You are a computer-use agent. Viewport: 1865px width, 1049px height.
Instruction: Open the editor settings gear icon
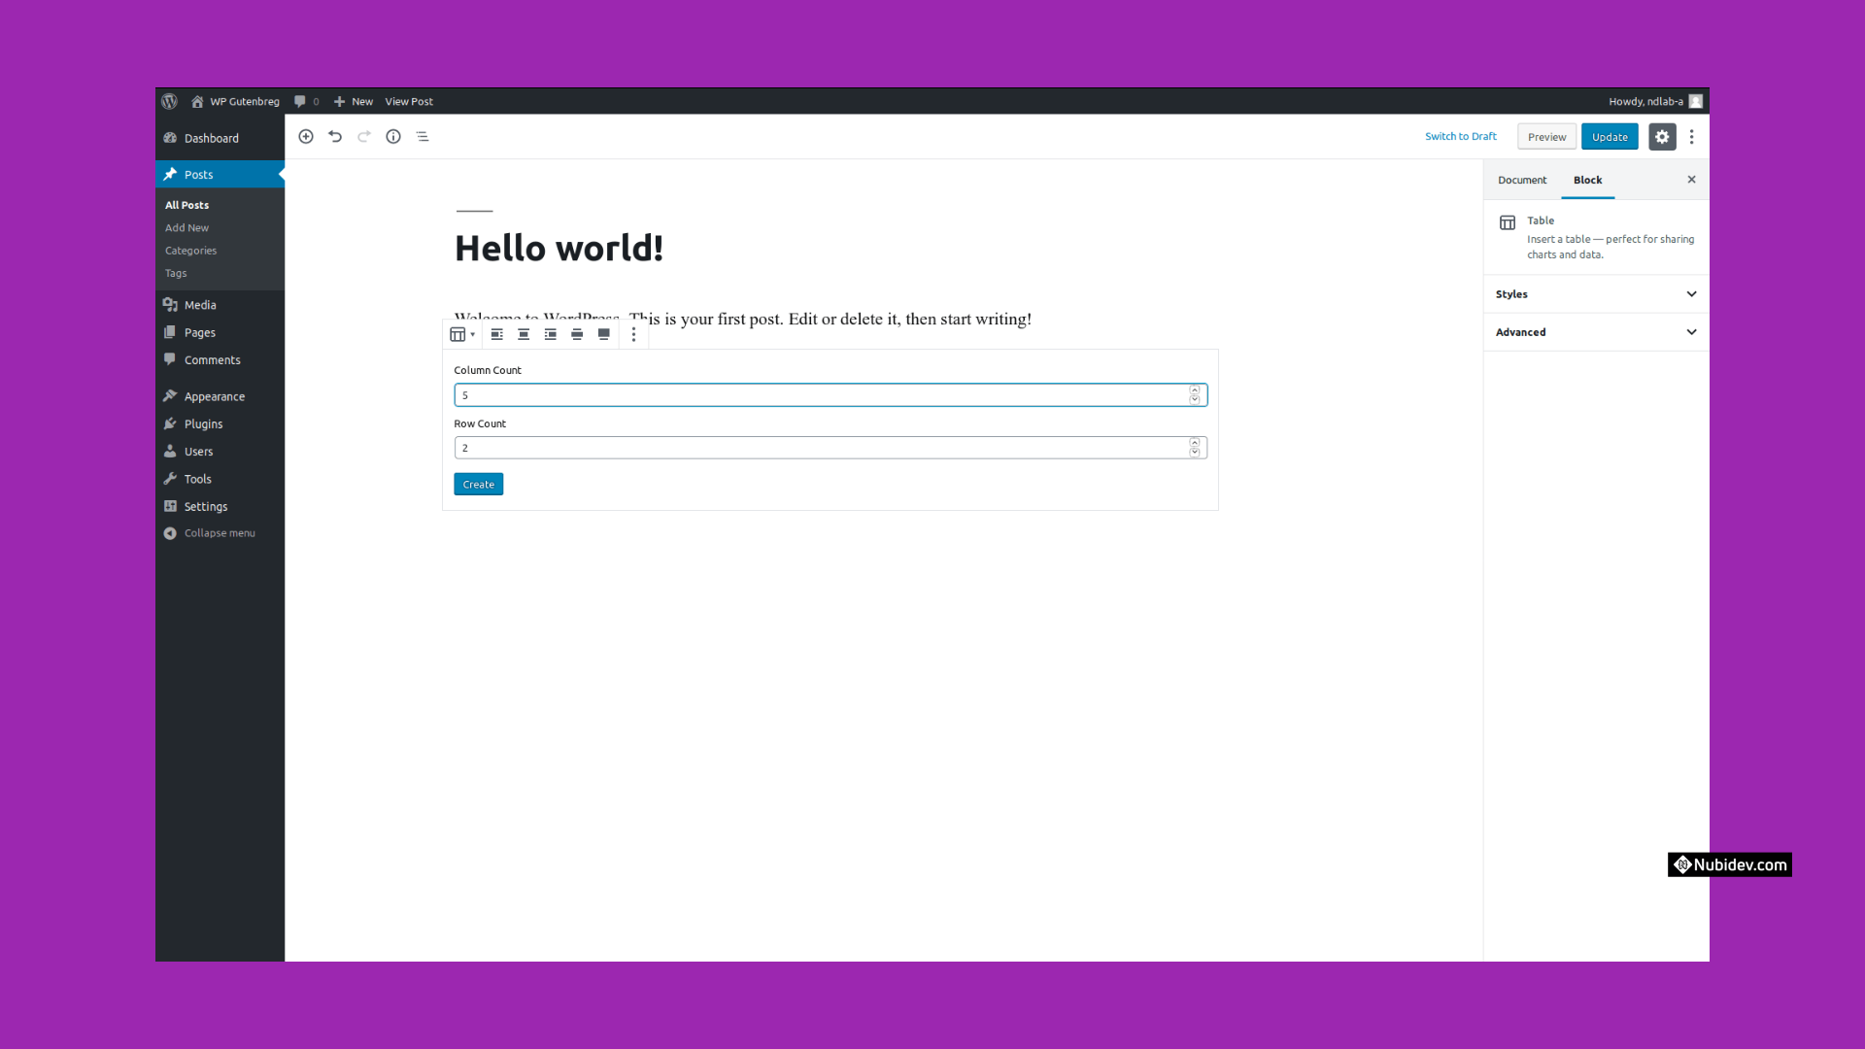pos(1661,137)
